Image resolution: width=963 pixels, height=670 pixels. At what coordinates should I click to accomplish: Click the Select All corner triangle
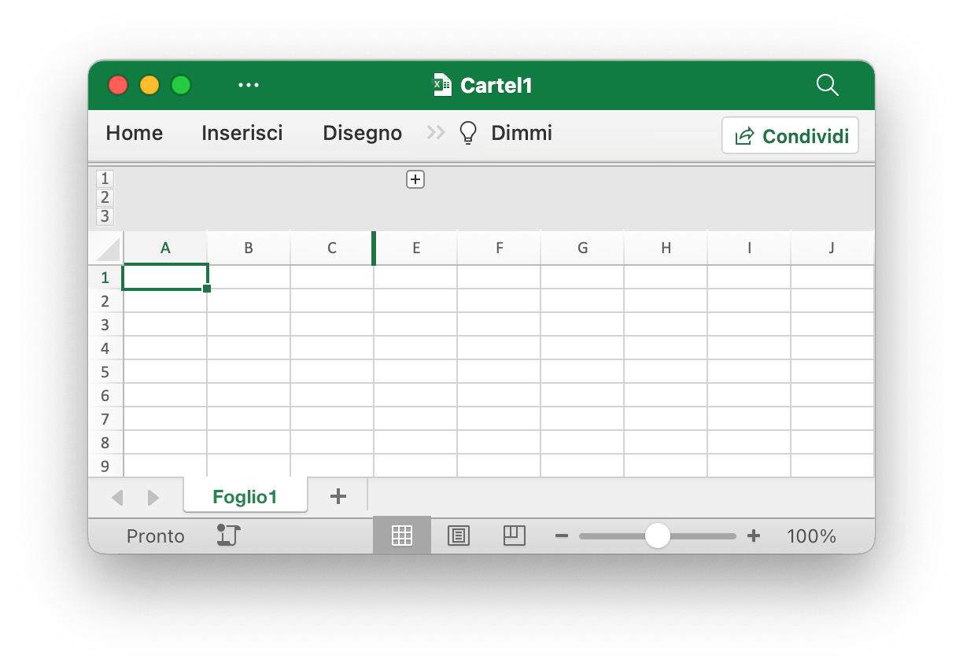[x=106, y=248]
